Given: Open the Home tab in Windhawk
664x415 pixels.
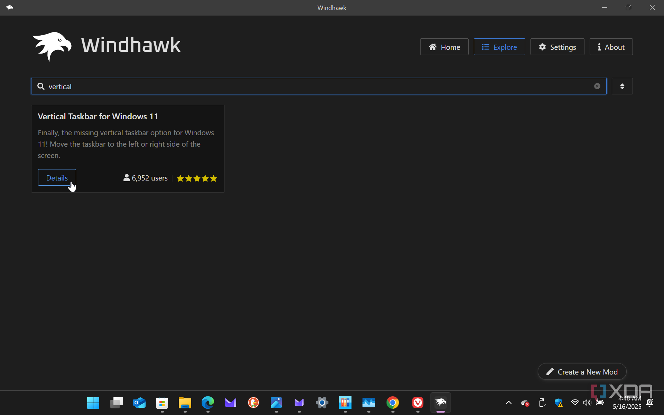Looking at the screenshot, I should 444,47.
